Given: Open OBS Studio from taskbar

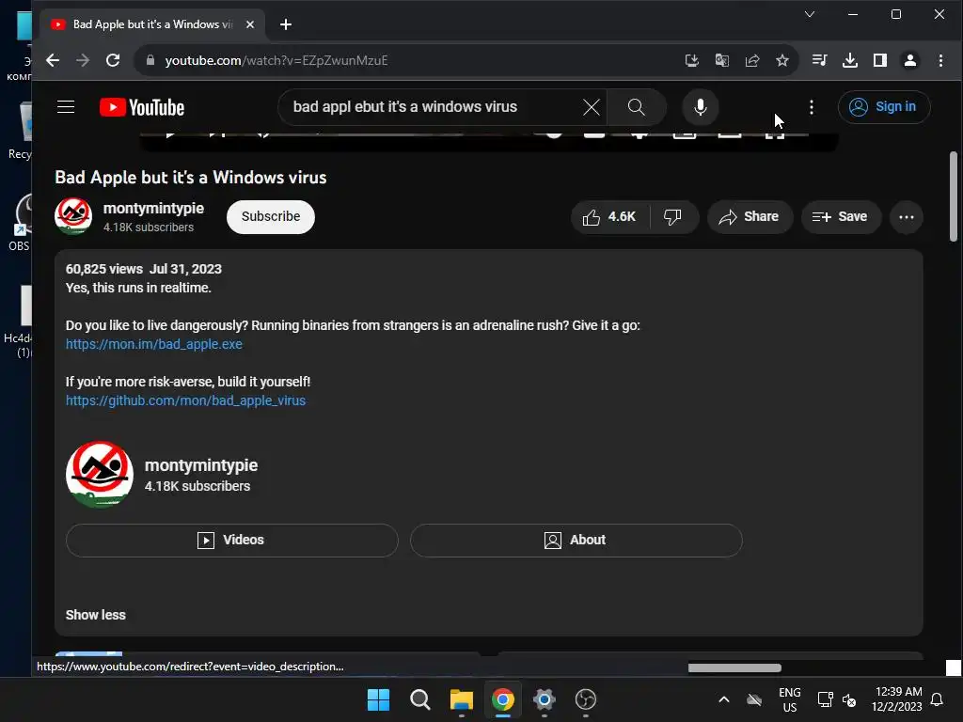Looking at the screenshot, I should 586,699.
